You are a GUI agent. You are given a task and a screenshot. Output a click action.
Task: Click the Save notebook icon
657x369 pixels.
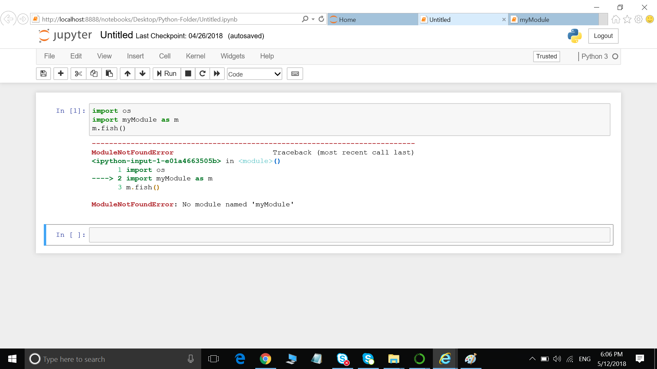point(43,73)
